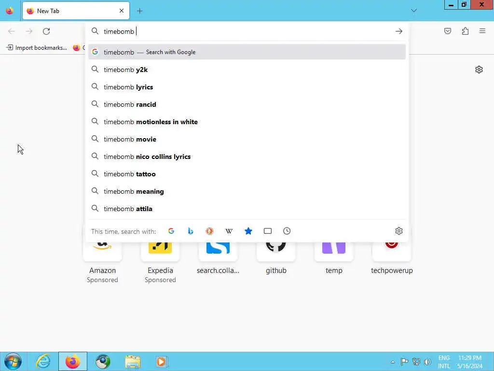Choose timebomb Search with Google suggestion
The image size is (494, 371).
point(247,52)
